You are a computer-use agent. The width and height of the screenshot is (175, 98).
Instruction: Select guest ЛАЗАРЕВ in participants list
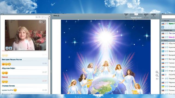(x=168, y=75)
